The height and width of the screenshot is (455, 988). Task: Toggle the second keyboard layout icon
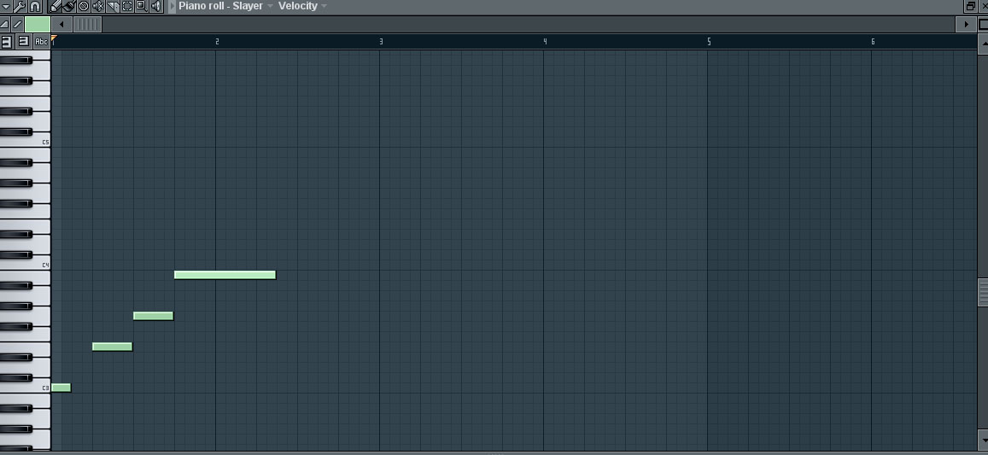pyautogui.click(x=23, y=42)
